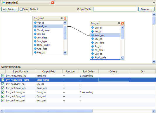The height and width of the screenshot is (113, 156).
Task: Focus the Output Table input field
Action: point(115,9)
